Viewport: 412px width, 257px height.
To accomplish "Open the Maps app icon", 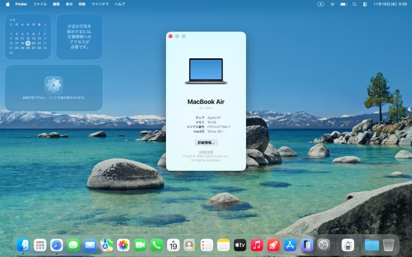I will click(107, 245).
